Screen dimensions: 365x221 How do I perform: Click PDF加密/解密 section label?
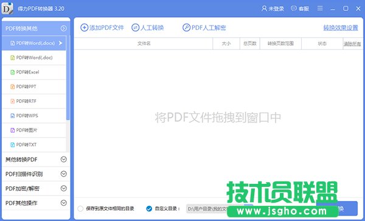[23, 188]
